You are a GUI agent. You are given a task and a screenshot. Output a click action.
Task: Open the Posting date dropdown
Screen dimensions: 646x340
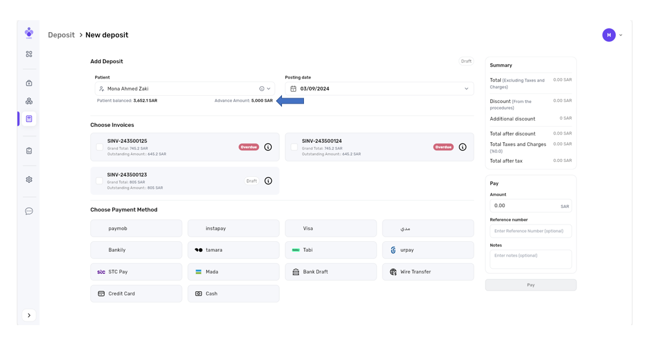point(466,89)
